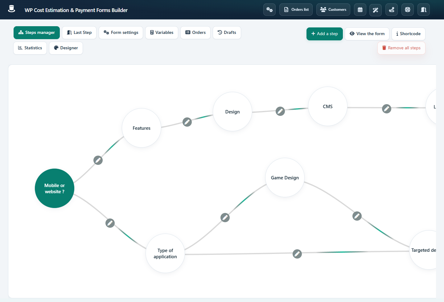Select the Mobile or website ? start step
Image resolution: width=444 pixels, height=302 pixels.
click(x=55, y=188)
